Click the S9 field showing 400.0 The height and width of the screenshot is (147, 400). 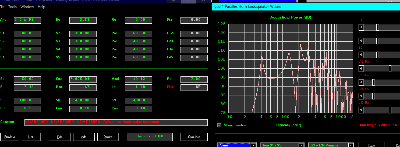click(x=139, y=101)
